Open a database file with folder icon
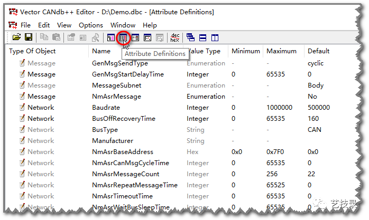This screenshot has height=220, width=369. (16, 37)
